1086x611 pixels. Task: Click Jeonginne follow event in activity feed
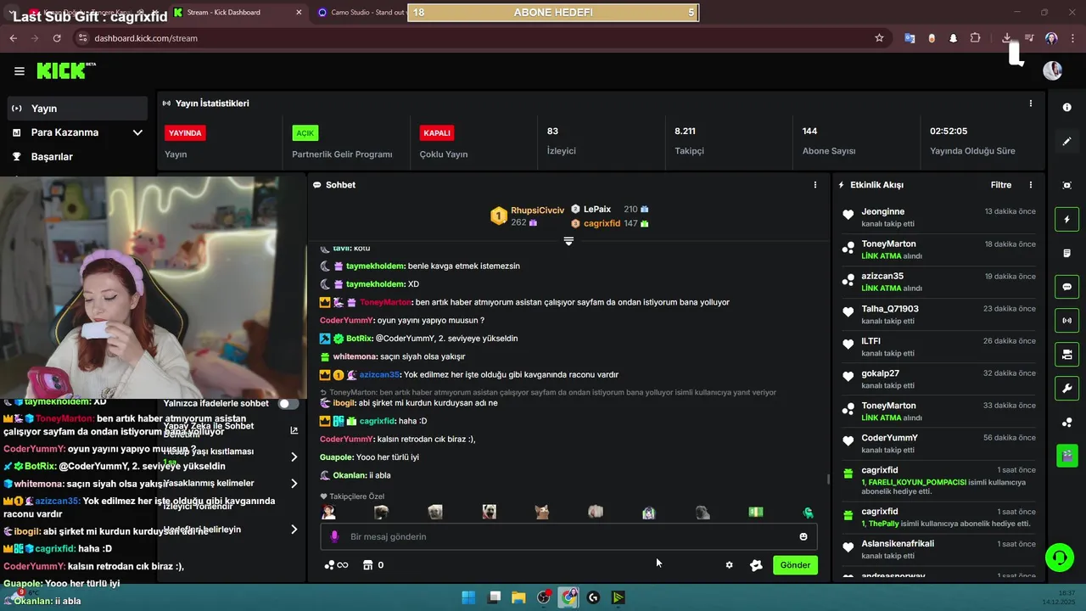937,217
